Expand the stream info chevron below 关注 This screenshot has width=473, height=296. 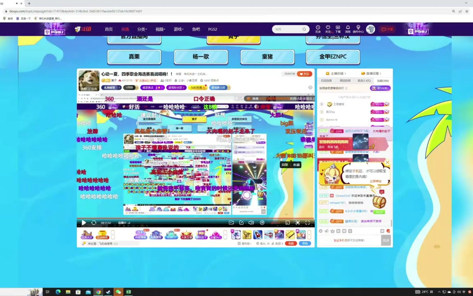310,87
